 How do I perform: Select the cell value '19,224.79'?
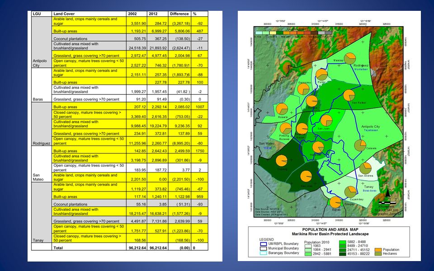click(158, 126)
